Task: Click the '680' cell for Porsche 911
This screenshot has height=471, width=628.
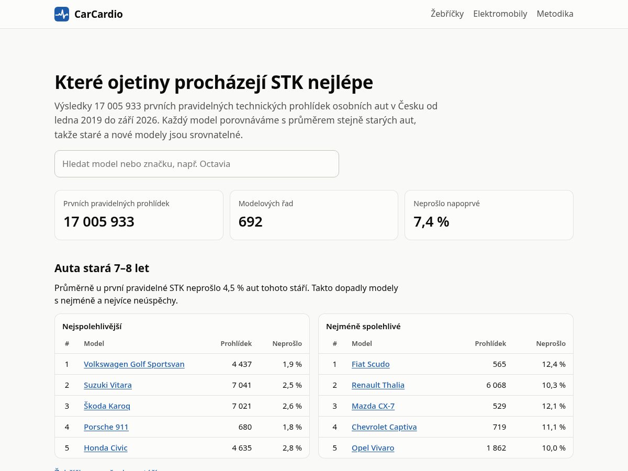Action: pos(245,427)
